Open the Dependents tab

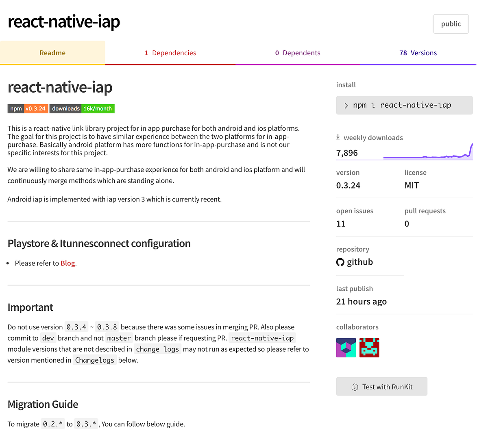[x=298, y=53]
